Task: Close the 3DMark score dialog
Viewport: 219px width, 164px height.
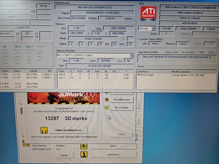Action: coord(121,134)
